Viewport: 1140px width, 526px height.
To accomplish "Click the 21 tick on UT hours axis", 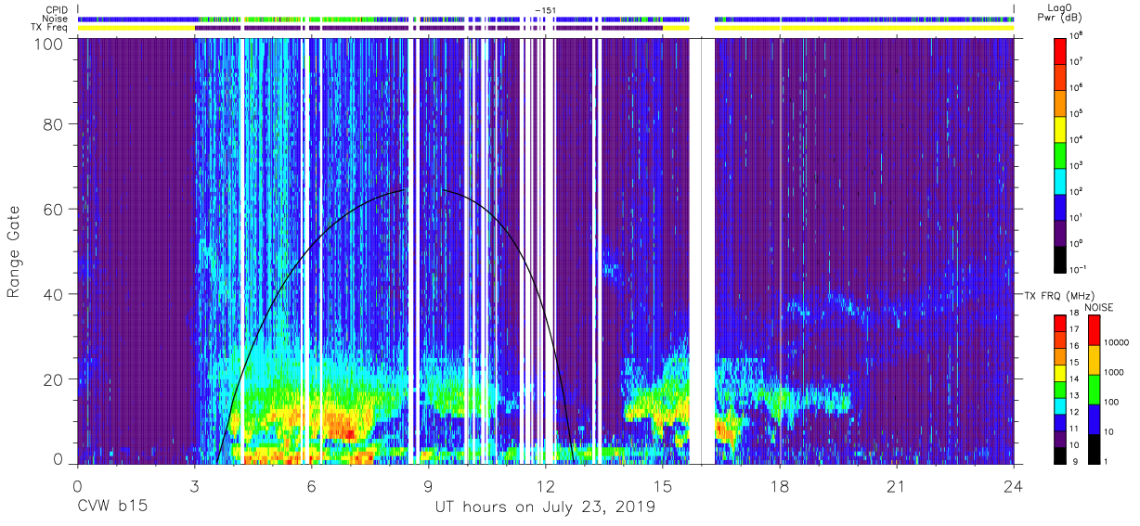I will (897, 486).
